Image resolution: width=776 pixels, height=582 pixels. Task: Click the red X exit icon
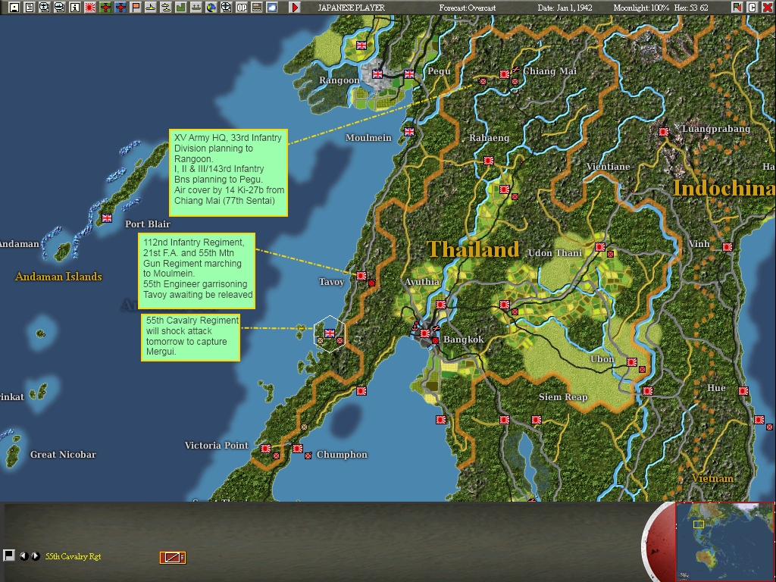(x=767, y=8)
